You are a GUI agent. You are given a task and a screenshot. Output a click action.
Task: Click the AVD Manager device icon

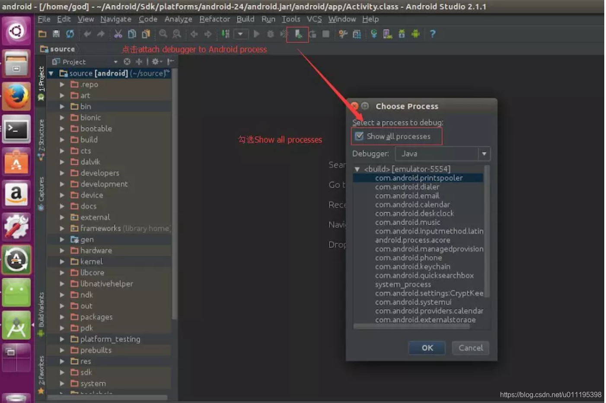[388, 34]
